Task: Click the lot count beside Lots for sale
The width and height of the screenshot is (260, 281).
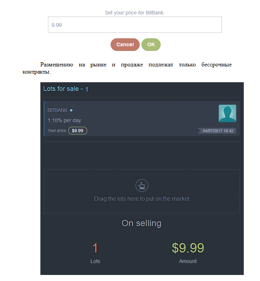Action: [x=87, y=89]
